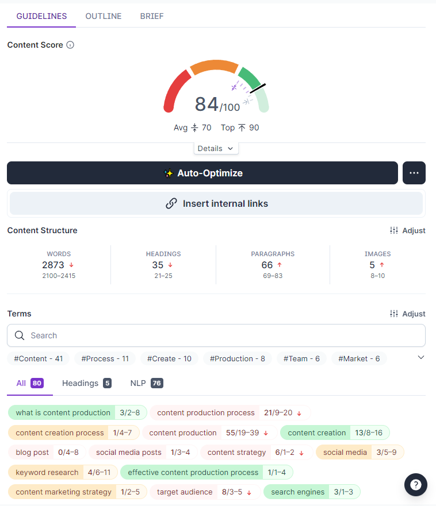Viewport: 436px width, 506px height.
Task: Open the three-dots more options menu
Action: (x=414, y=173)
